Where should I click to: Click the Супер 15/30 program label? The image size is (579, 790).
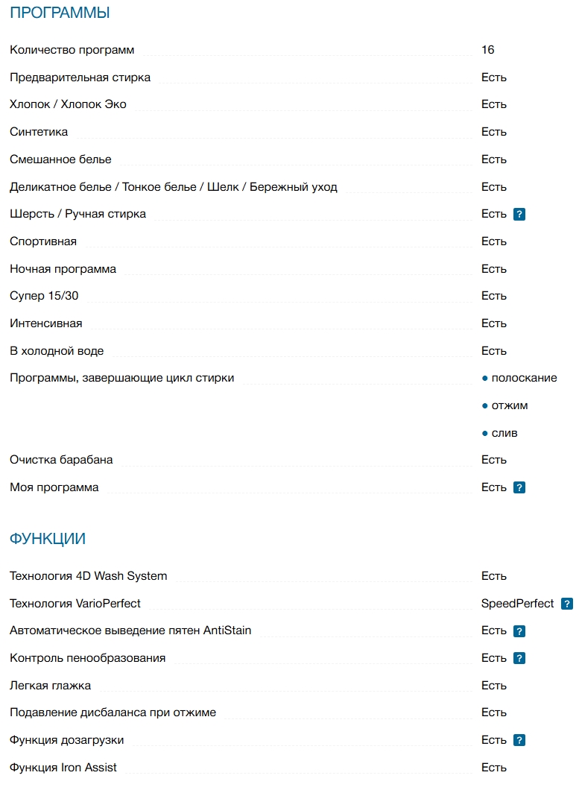pyautogui.click(x=44, y=296)
